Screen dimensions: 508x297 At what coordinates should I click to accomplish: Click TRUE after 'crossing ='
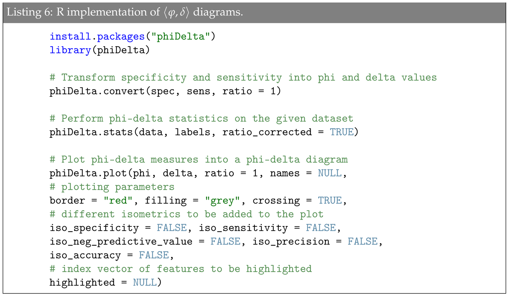[x=329, y=201]
